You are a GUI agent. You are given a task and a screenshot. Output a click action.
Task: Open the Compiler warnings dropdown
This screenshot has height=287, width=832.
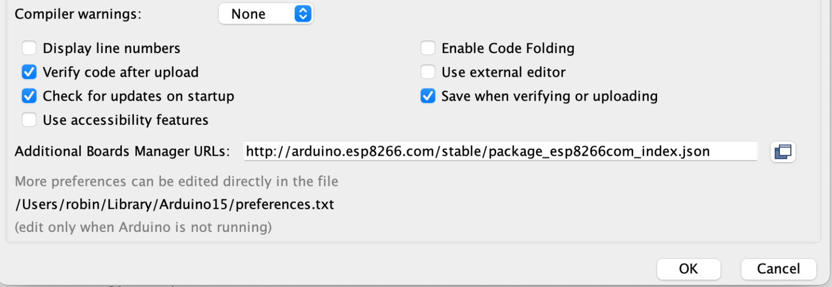coord(265,14)
